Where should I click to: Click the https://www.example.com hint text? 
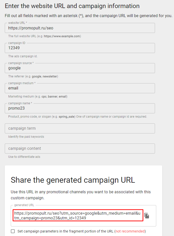click(x=62, y=36)
